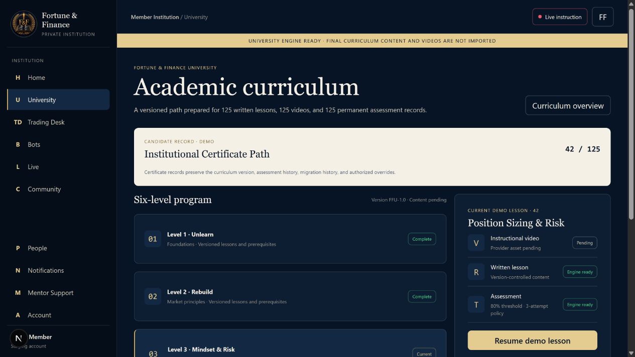Click the Live instruction indicator

(560, 17)
